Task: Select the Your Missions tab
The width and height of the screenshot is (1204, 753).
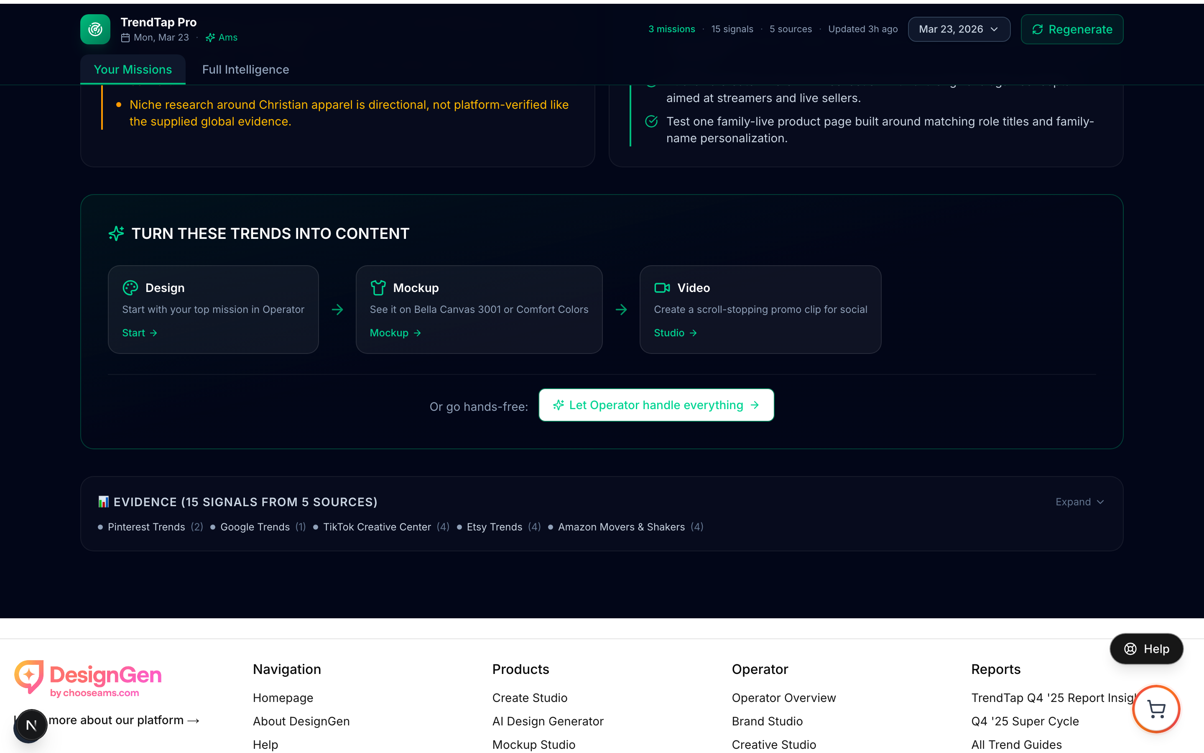Action: click(133, 69)
